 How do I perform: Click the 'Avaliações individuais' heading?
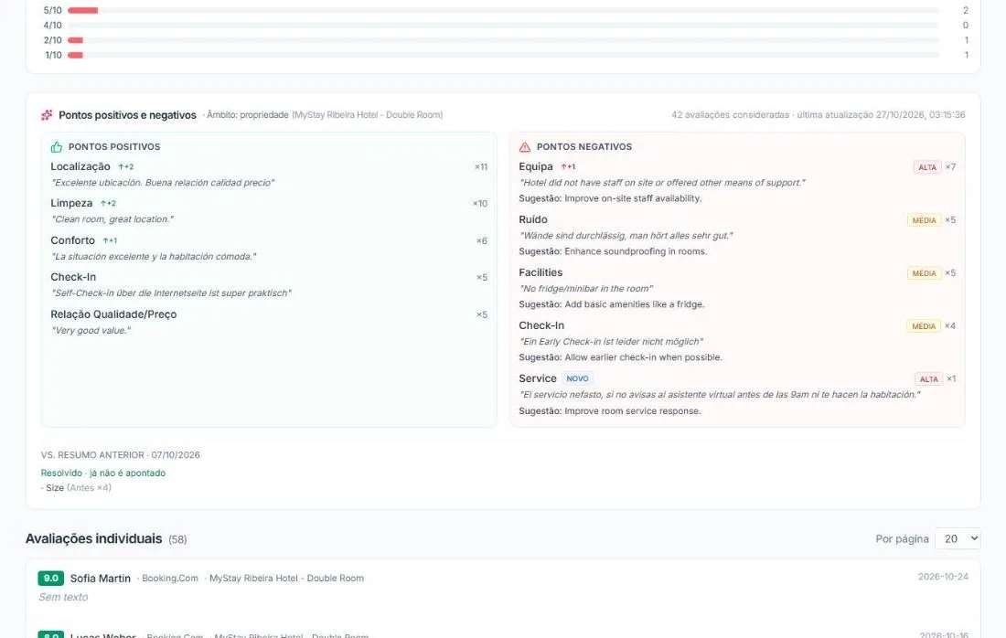(x=93, y=538)
